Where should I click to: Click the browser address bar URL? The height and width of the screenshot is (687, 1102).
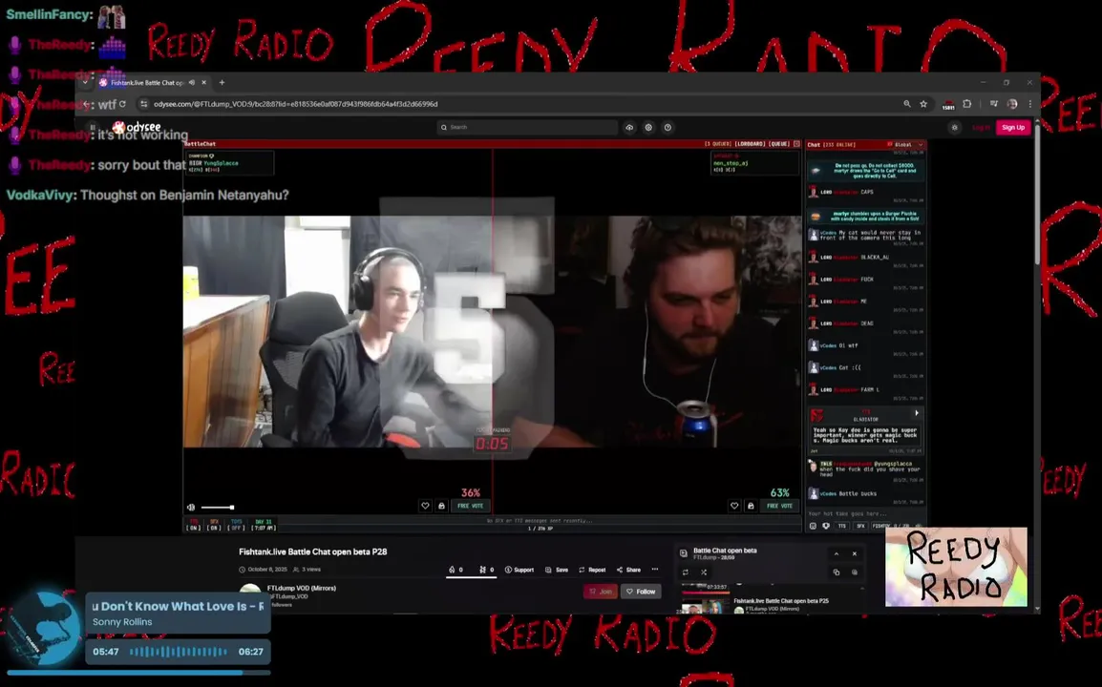coord(295,104)
